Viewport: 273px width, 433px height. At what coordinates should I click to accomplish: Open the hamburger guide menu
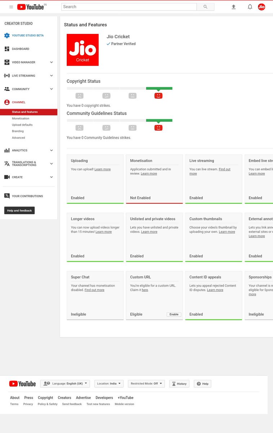coord(11,7)
